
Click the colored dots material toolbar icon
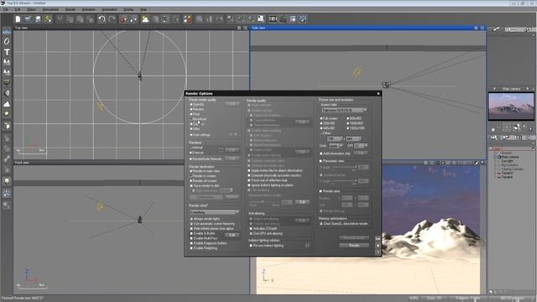[187, 18]
